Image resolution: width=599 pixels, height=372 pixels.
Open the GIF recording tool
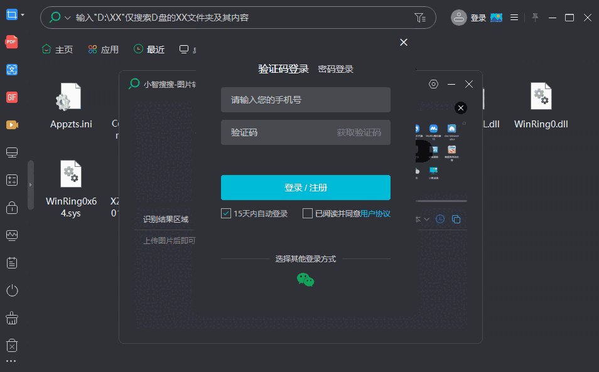12,97
